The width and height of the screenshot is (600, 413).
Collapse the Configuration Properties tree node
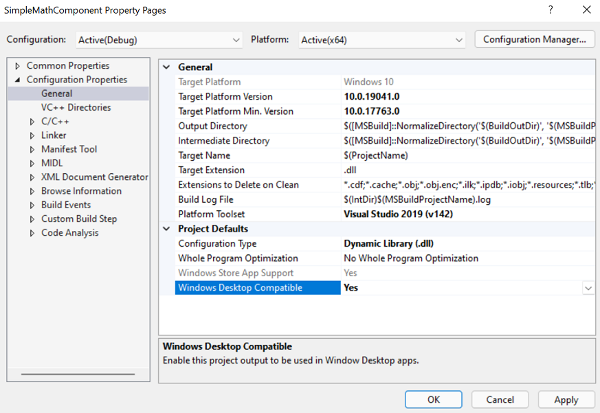coord(17,79)
